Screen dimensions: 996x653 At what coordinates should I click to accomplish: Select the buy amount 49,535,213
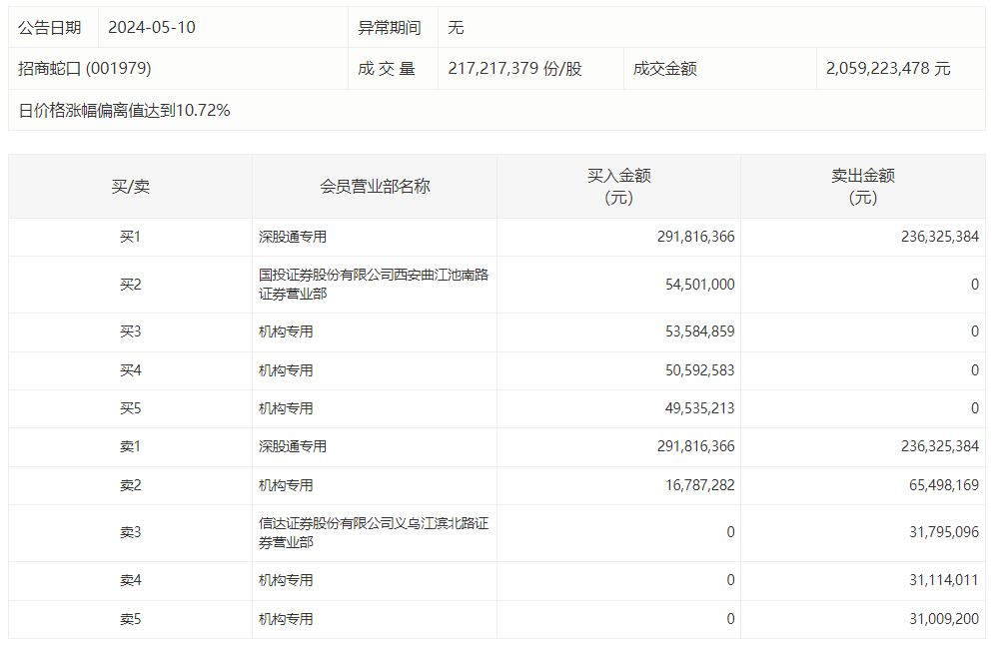(700, 408)
